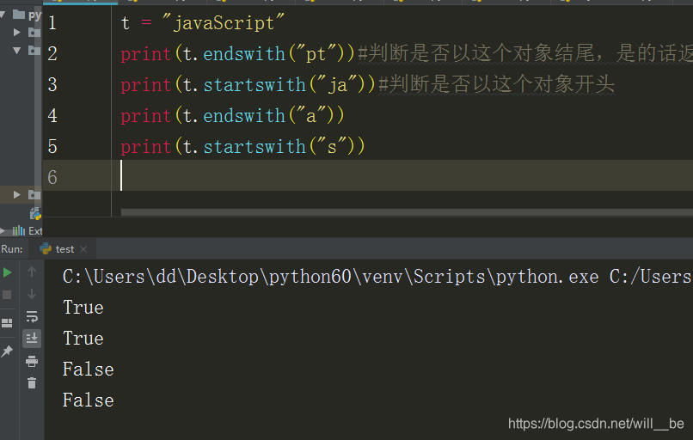Image resolution: width=693 pixels, height=440 pixels.
Task: Click line number 5 in gutter
Action: tap(52, 146)
